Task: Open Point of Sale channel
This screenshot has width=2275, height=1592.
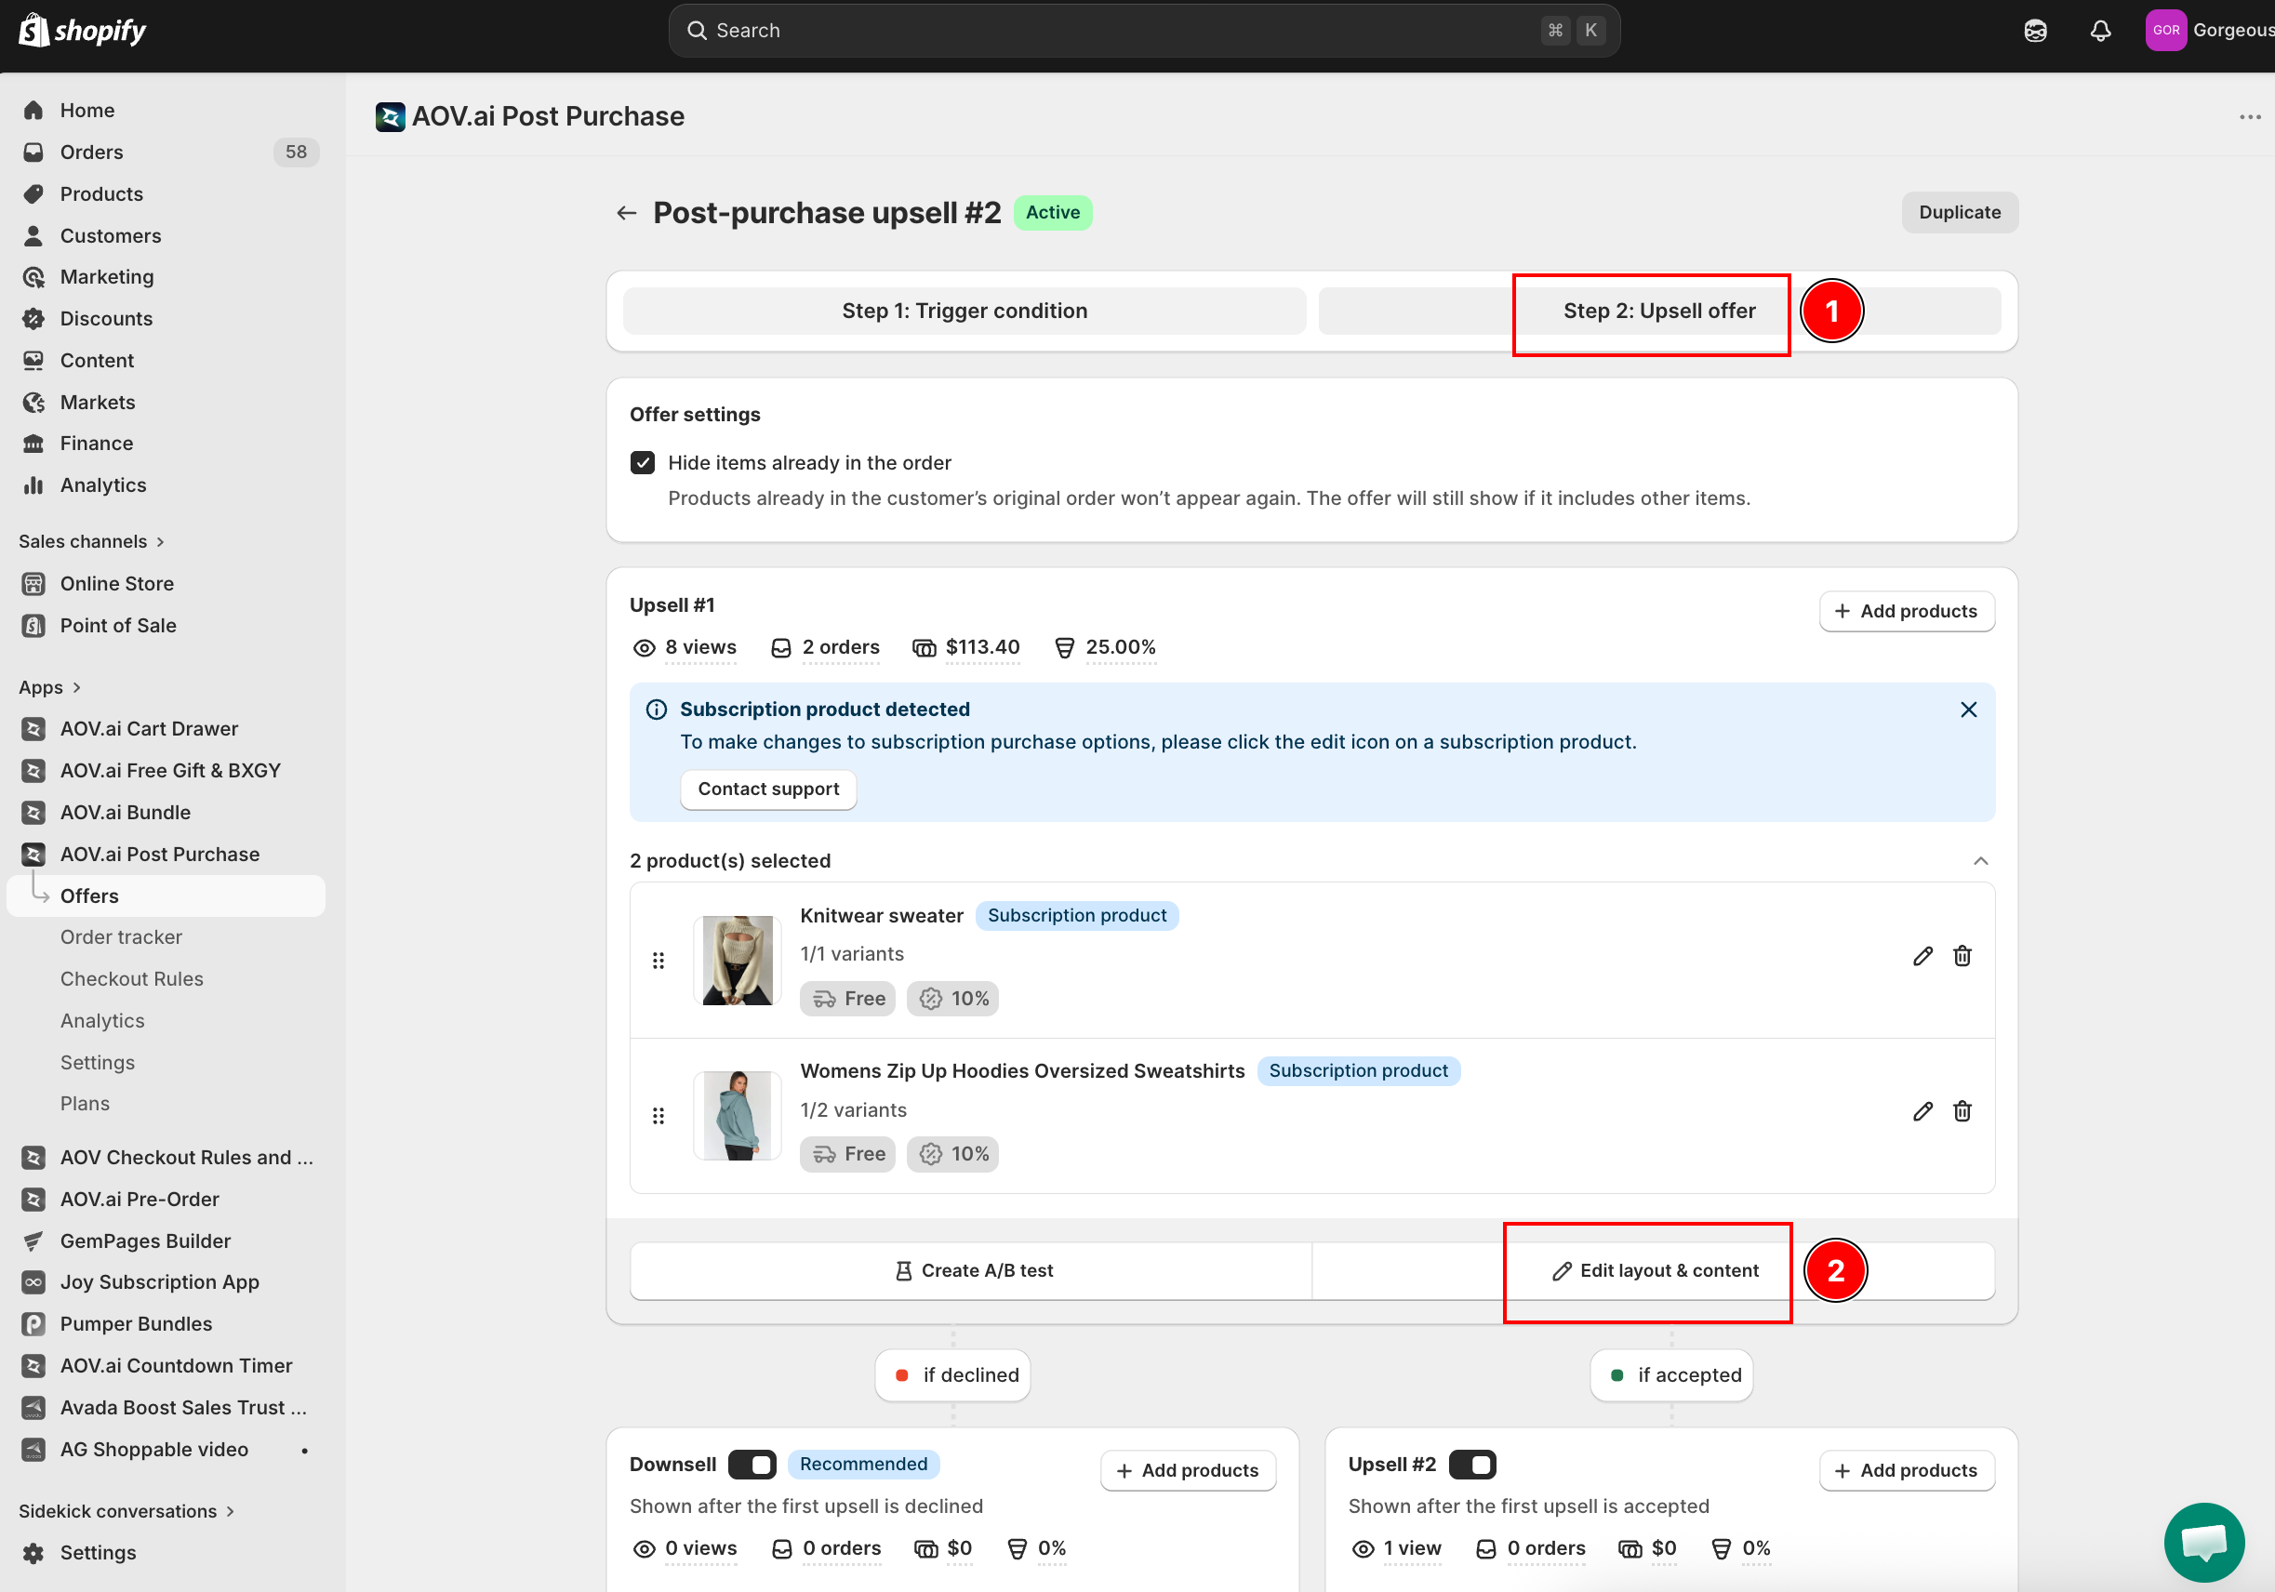Action: 165,625
